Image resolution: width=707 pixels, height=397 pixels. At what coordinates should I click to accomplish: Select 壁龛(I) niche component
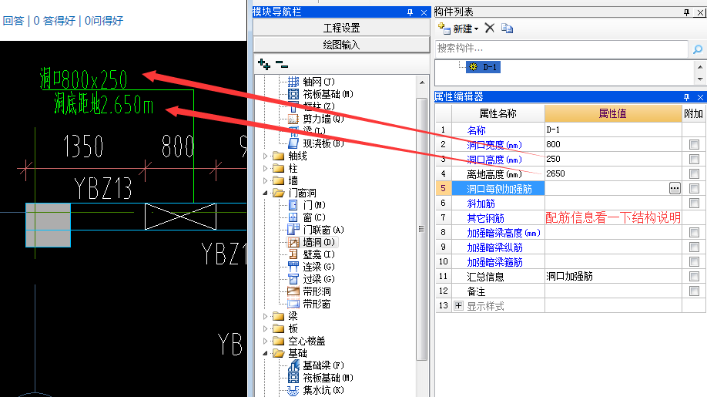(312, 254)
